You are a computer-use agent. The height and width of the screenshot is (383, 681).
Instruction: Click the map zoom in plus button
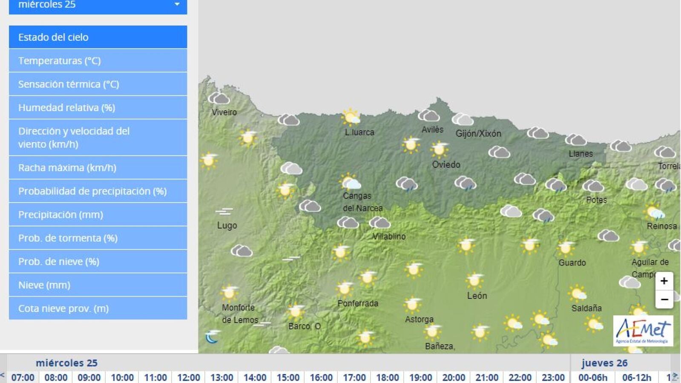point(664,281)
